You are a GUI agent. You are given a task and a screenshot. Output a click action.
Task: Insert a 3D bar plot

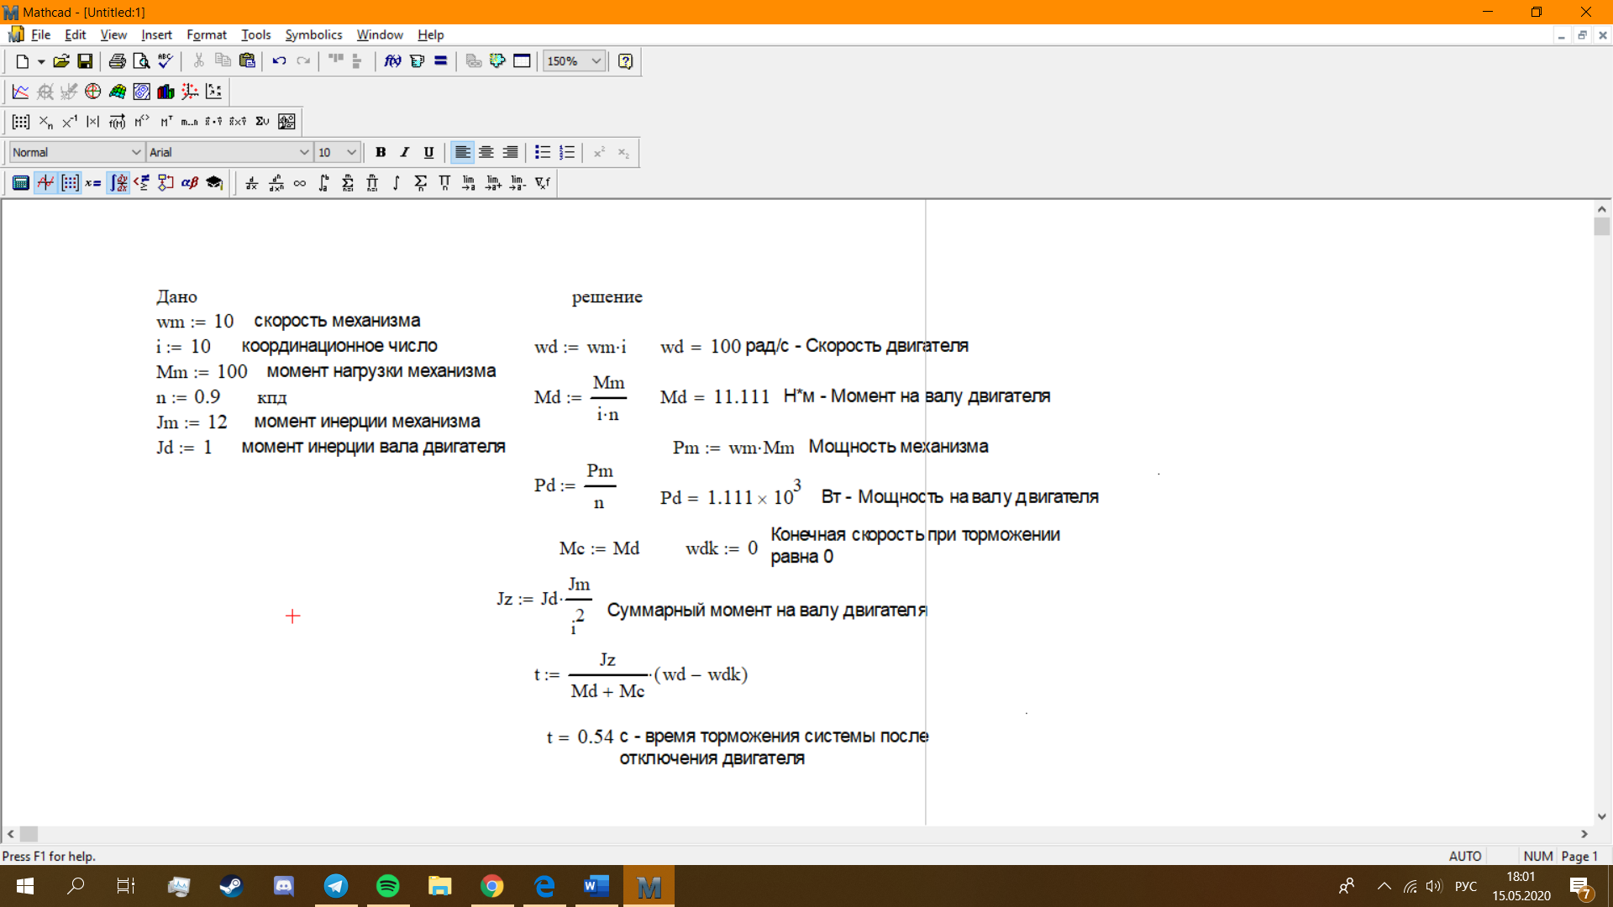tap(166, 92)
